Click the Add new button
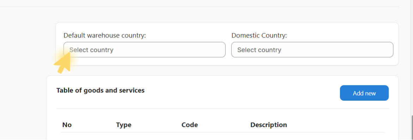413x140 pixels. click(x=364, y=93)
